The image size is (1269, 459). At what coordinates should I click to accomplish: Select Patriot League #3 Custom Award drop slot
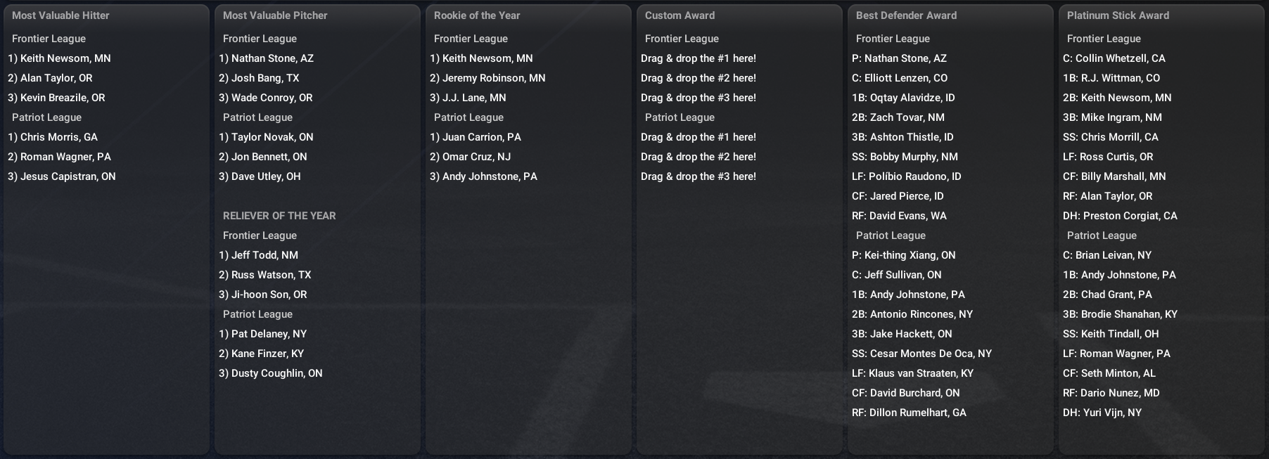click(699, 176)
